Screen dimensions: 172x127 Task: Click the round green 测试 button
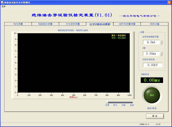click(152, 95)
